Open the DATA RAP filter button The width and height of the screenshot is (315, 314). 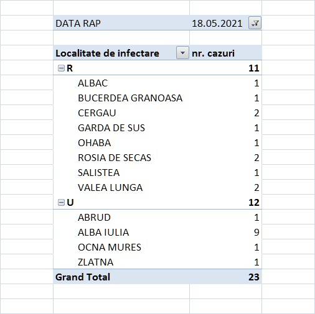(x=255, y=23)
